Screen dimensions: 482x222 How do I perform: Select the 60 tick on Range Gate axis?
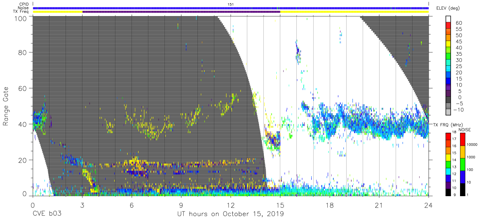coord(22,88)
